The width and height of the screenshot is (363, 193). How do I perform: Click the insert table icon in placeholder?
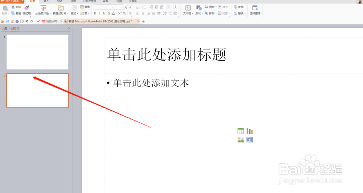(241, 131)
